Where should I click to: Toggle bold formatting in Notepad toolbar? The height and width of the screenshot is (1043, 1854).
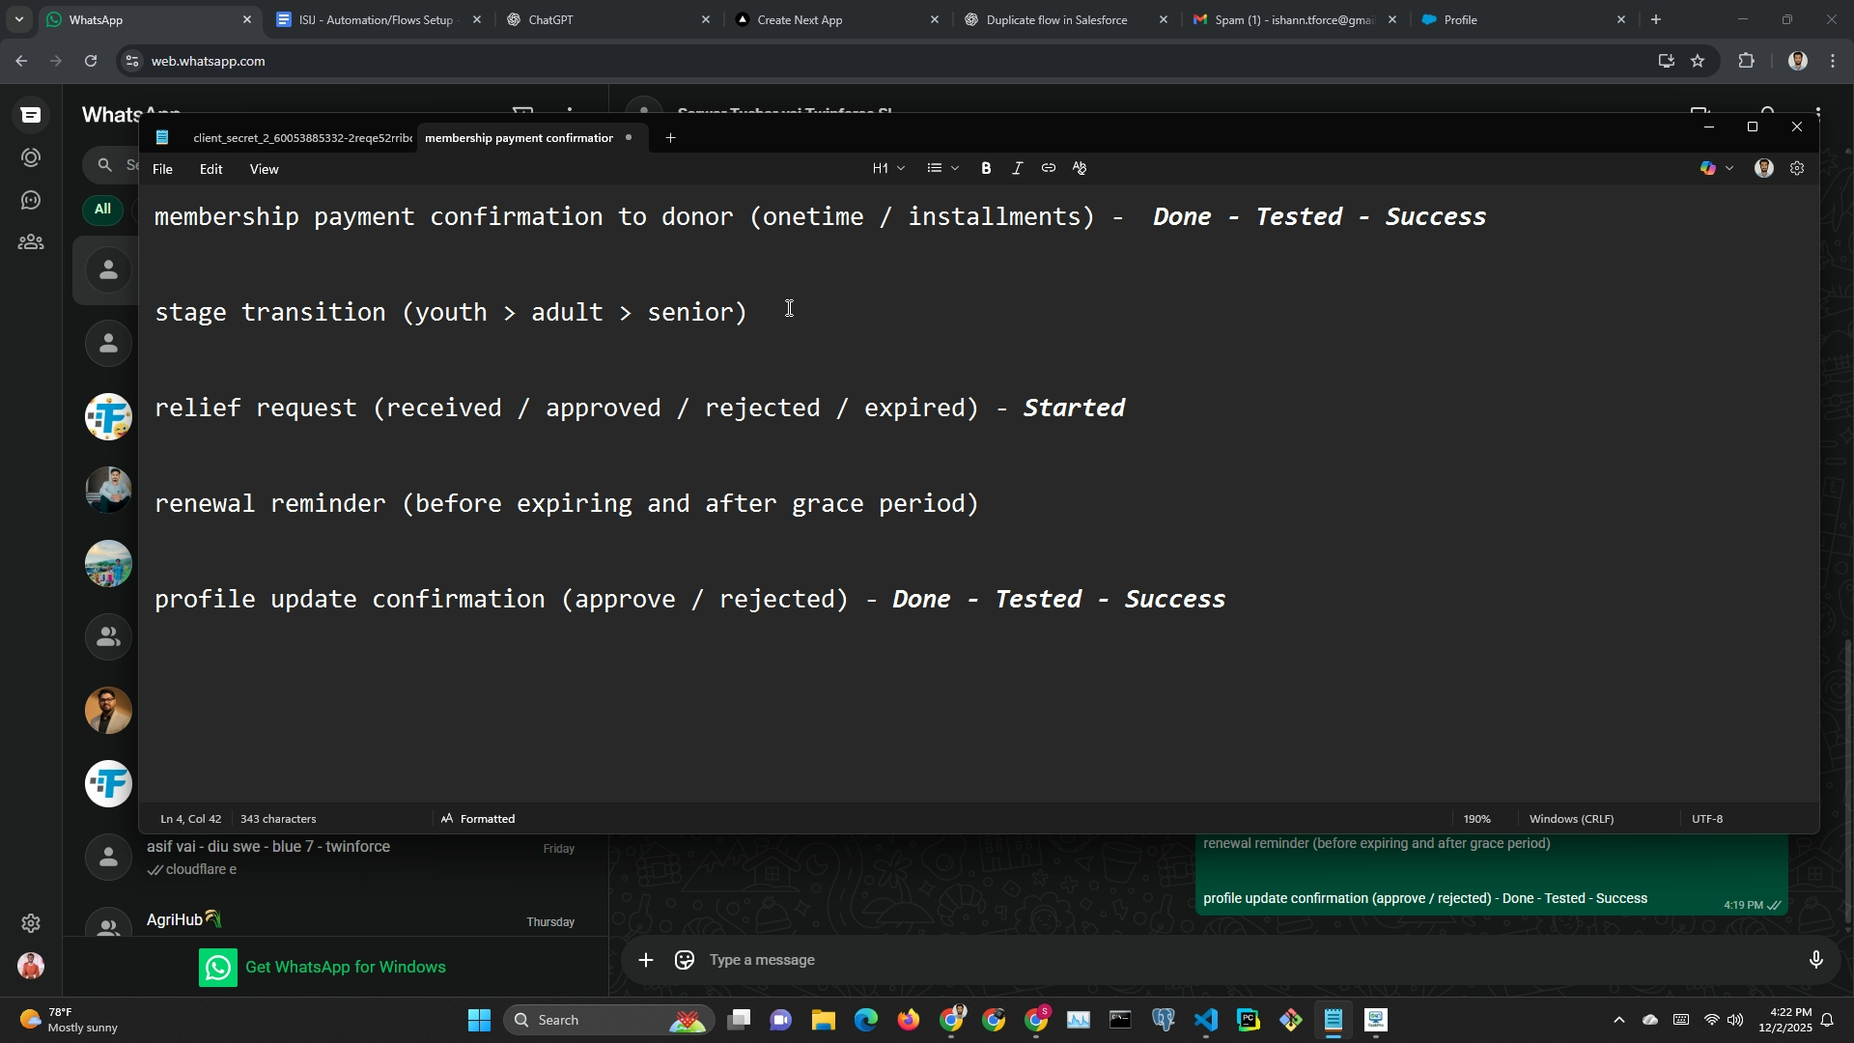[x=986, y=168]
